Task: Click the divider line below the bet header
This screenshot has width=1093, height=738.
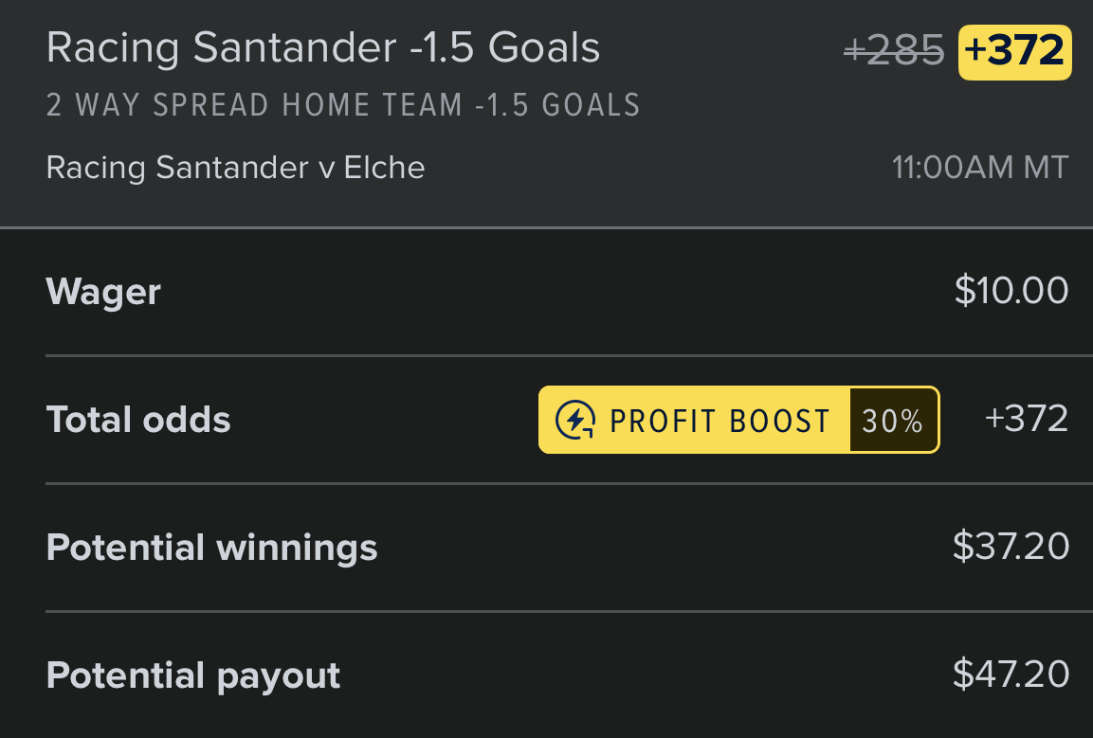Action: [x=546, y=227]
